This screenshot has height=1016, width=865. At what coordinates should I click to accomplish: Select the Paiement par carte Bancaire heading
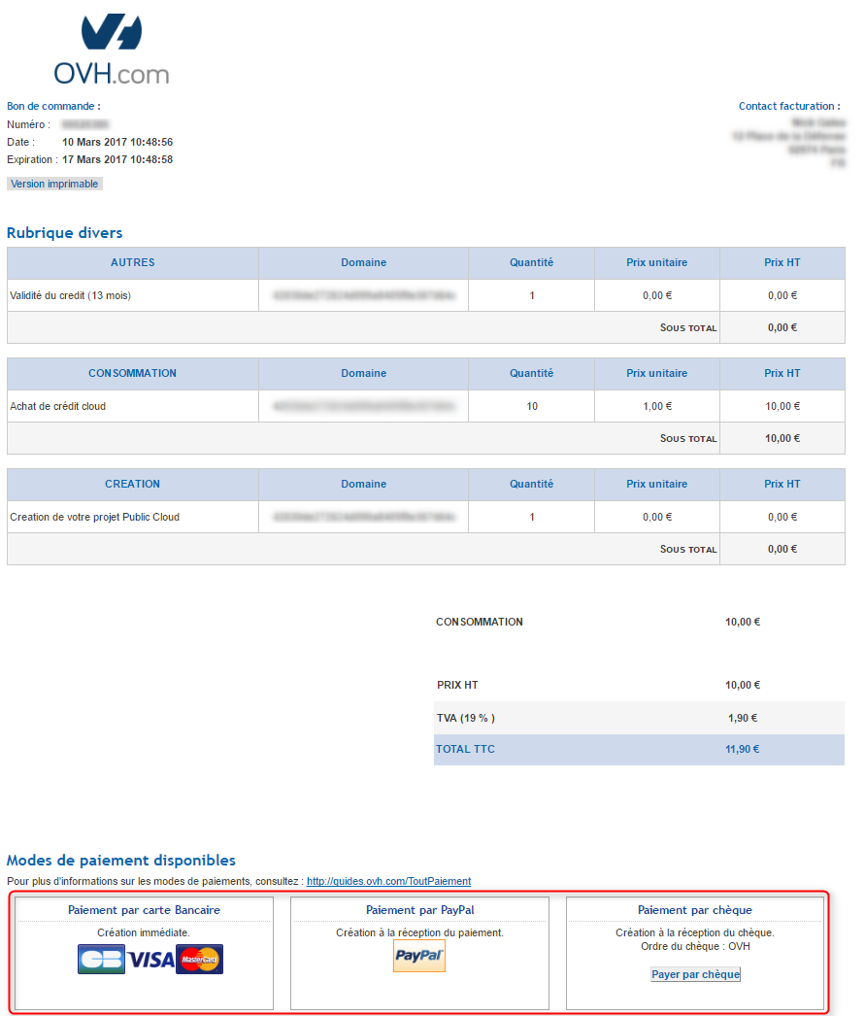144,910
